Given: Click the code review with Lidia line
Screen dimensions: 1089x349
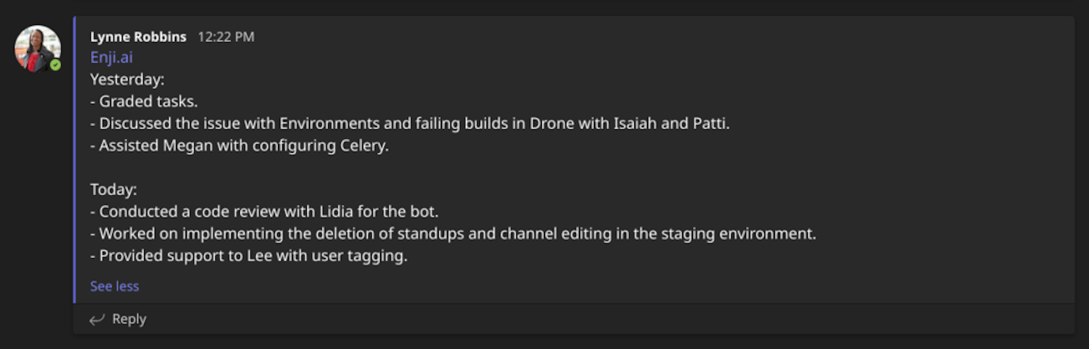Looking at the screenshot, I should click(264, 212).
